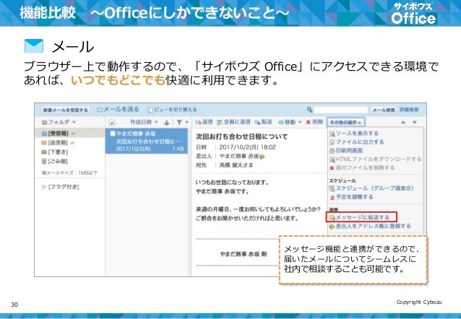461x319 pixels.
Task: Choose 差出人をアドレス帳に登録する menu entry
Action: pos(370,226)
